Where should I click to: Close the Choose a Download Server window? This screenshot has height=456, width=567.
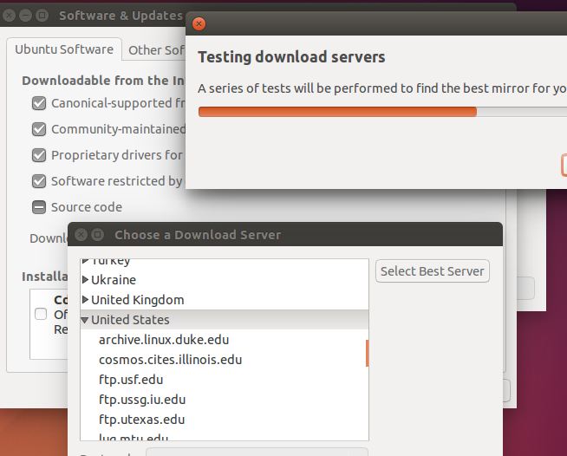[x=81, y=235]
